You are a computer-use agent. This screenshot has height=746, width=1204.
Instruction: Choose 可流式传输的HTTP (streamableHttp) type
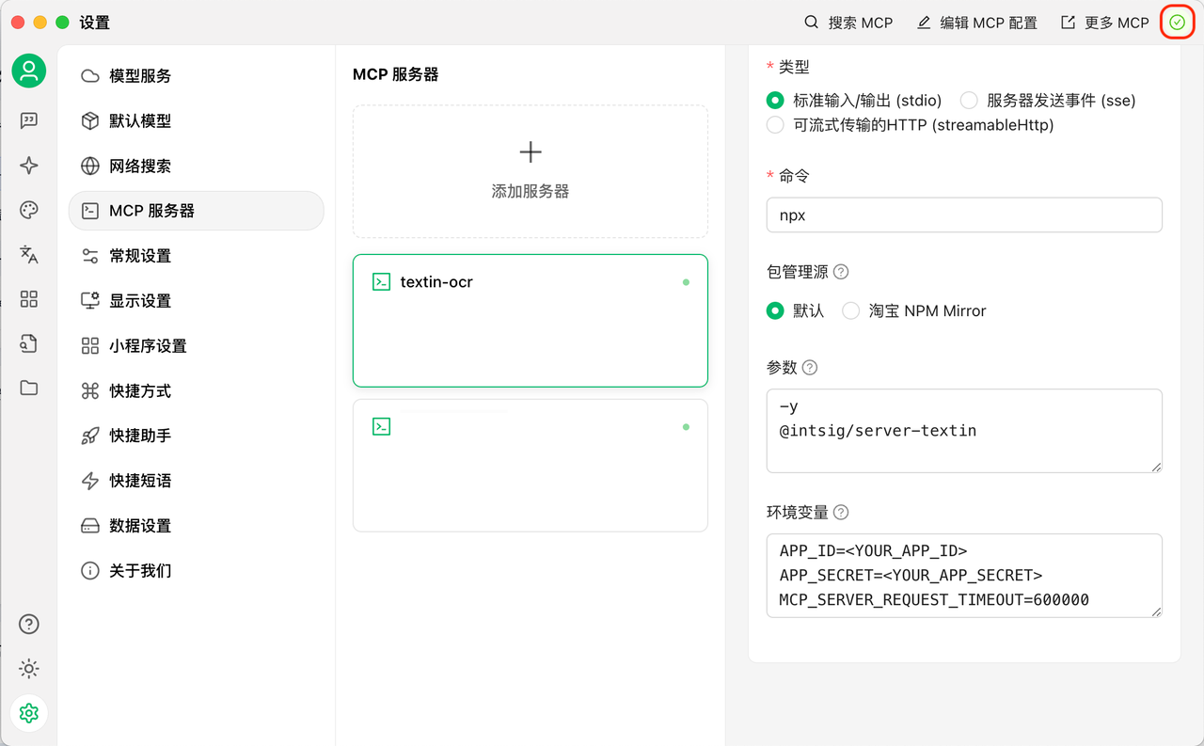[x=773, y=123]
